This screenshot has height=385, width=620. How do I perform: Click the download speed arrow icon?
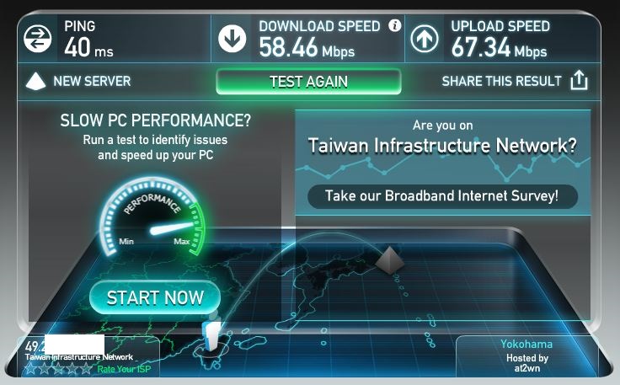[x=232, y=39]
